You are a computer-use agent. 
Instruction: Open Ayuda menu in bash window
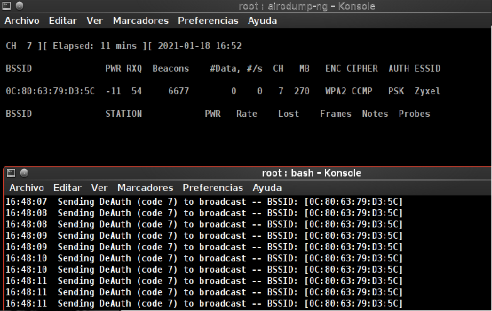coord(267,188)
